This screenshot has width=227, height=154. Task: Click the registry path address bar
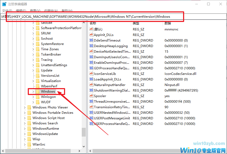[x=113, y=17]
